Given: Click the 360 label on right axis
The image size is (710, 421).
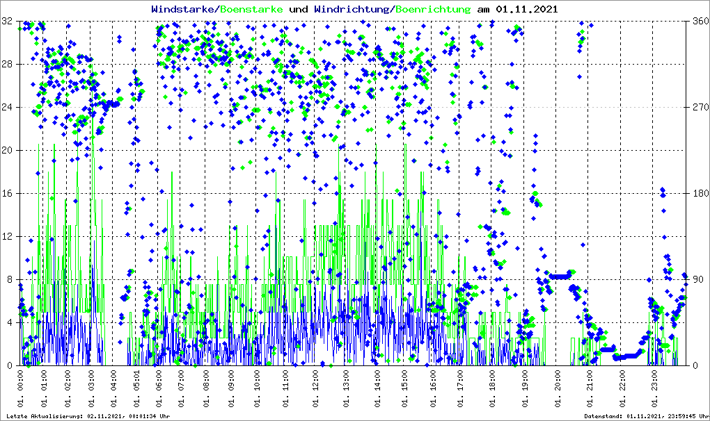Looking at the screenshot, I should click(x=700, y=22).
